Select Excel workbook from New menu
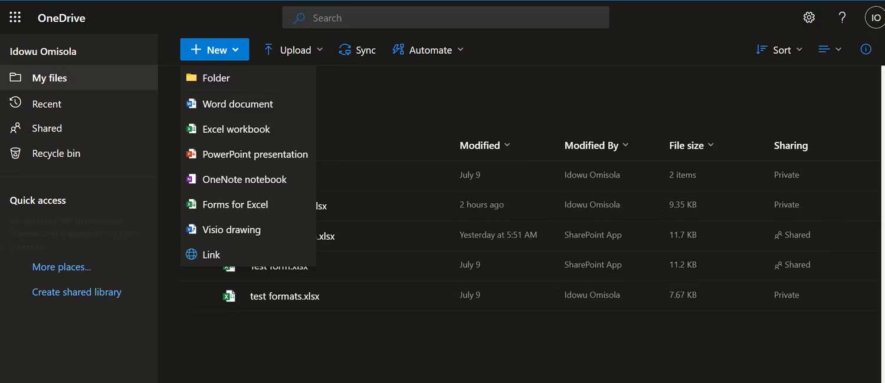Image resolution: width=885 pixels, height=383 pixels. pos(236,129)
